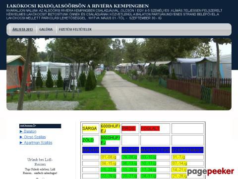The height and width of the screenshot is (179, 238).
Task: Open the ÁRLISTA 2013 menu item
Action: 22,29
